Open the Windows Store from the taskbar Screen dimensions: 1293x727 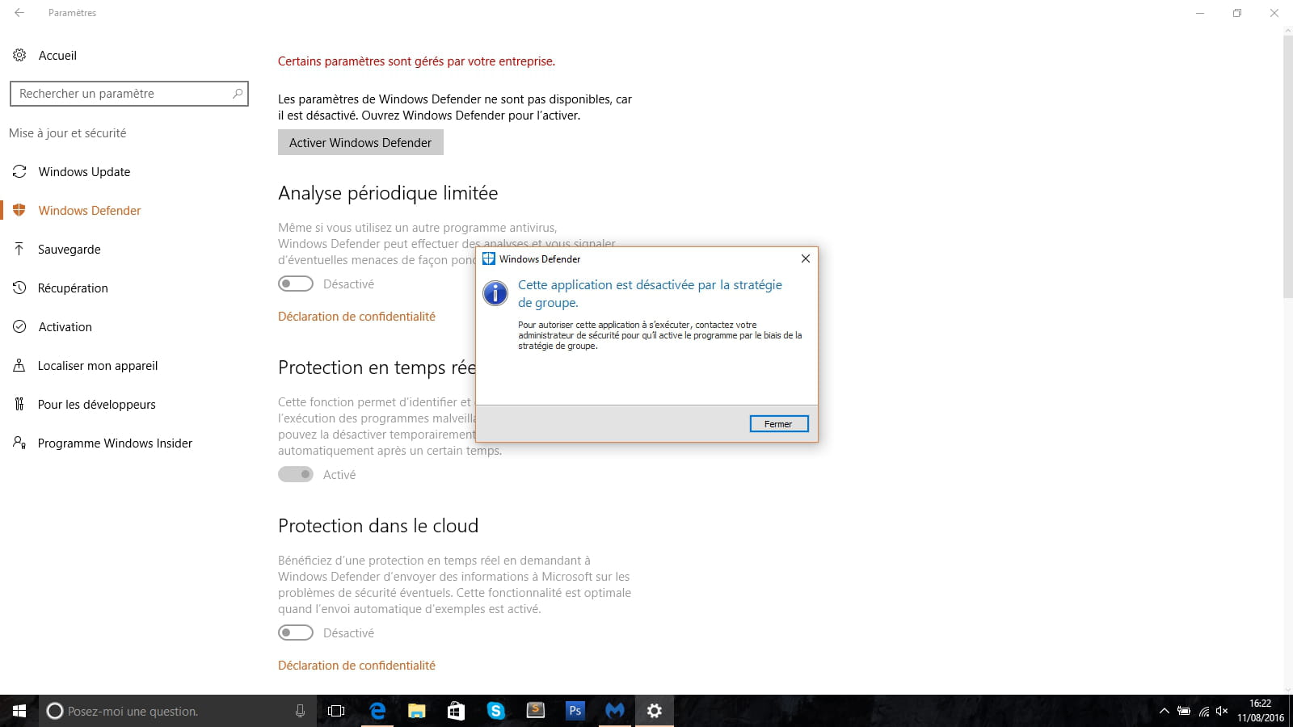pyautogui.click(x=457, y=711)
